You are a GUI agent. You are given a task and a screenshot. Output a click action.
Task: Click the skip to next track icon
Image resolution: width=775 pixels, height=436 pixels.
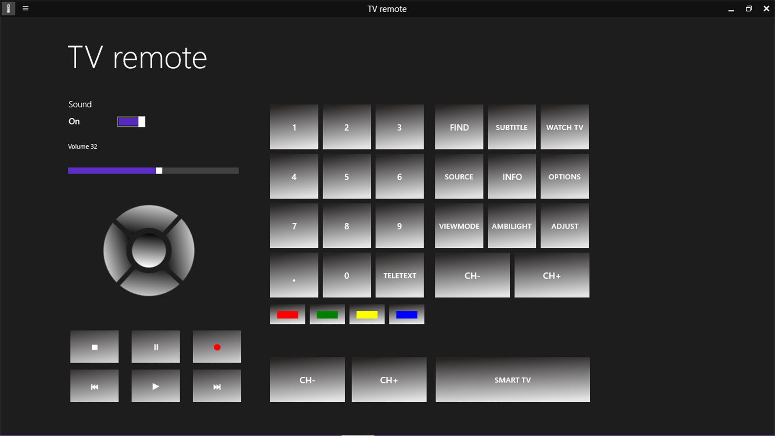(x=217, y=386)
